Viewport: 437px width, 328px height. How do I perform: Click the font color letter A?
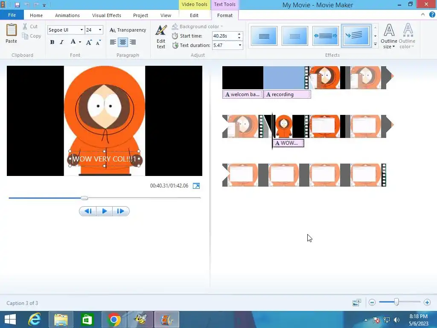coord(73,42)
